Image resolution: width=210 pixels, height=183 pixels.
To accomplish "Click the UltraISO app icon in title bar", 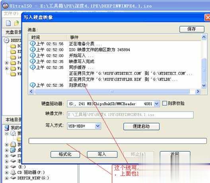I will (x=5, y=6).
